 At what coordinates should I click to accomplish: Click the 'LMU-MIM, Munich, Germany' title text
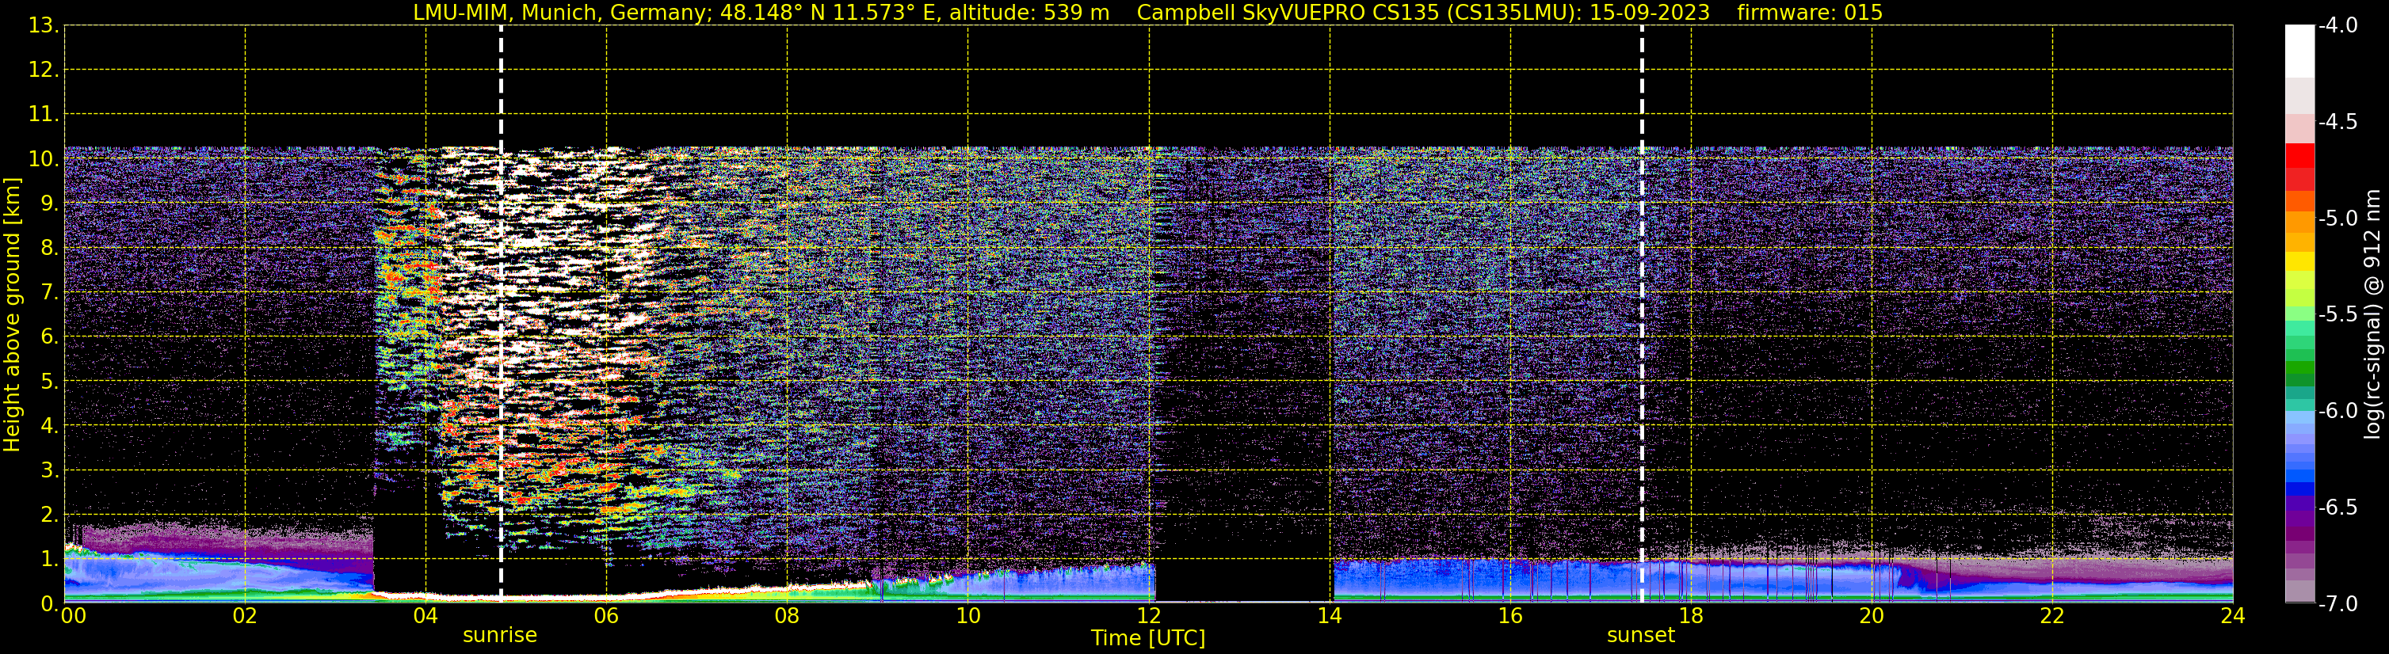[563, 13]
